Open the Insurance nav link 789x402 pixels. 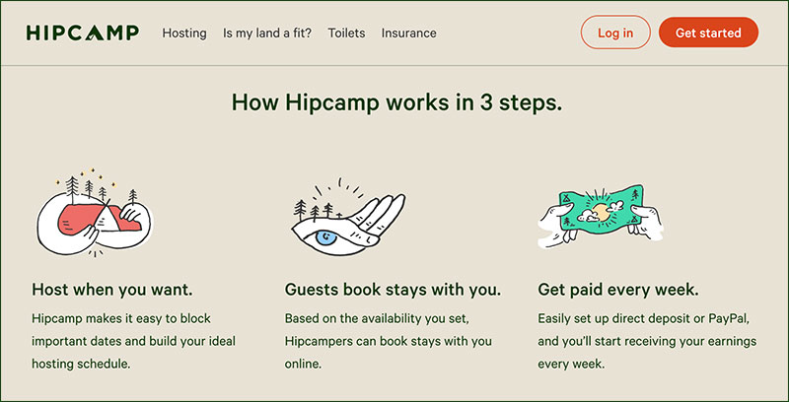point(408,33)
